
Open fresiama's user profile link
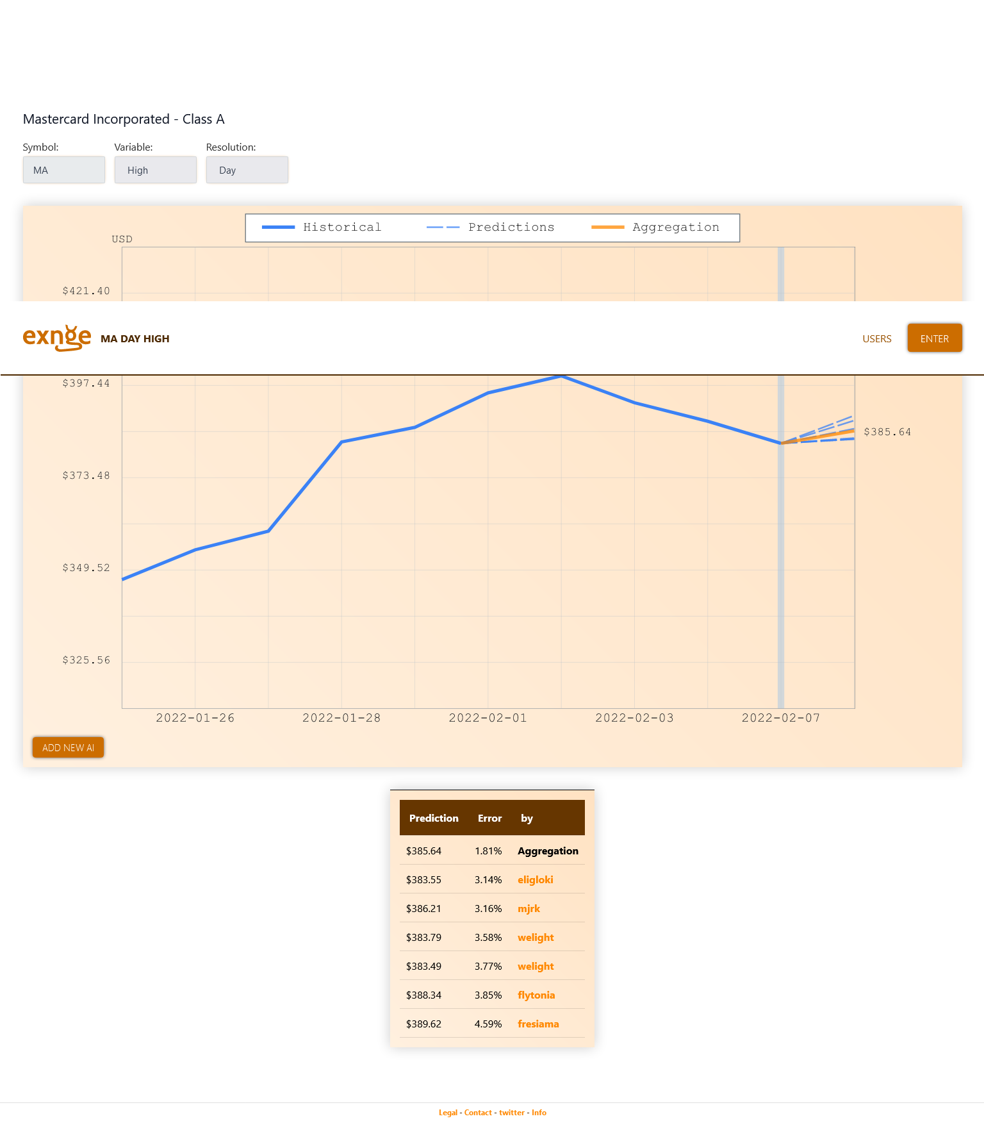538,1024
